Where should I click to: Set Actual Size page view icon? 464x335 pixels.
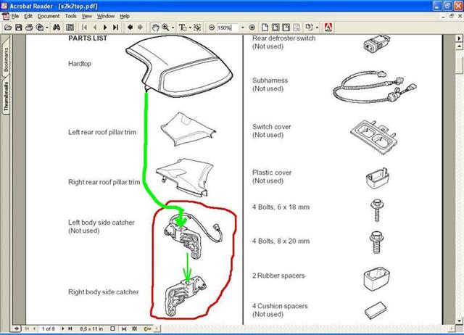[x=265, y=28]
